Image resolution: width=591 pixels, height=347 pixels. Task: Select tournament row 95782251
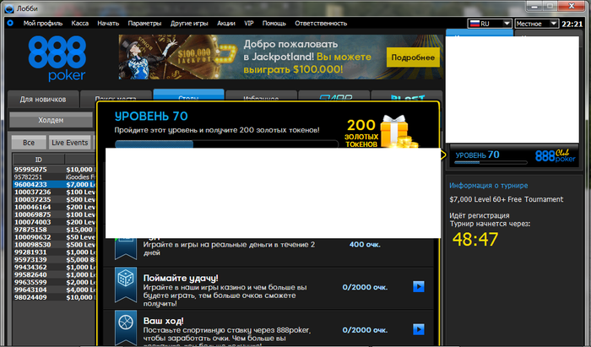pyautogui.click(x=54, y=177)
